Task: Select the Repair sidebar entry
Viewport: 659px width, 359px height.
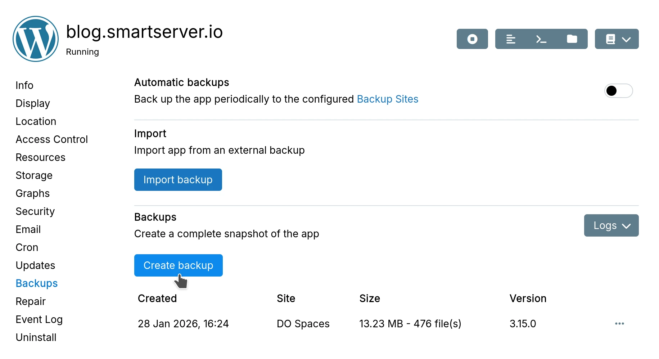Action: 31,301
